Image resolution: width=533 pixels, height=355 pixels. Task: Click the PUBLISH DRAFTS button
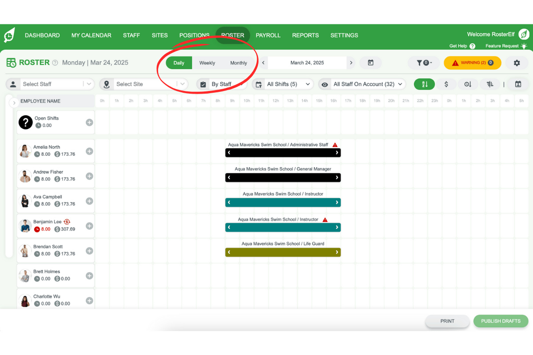click(501, 321)
